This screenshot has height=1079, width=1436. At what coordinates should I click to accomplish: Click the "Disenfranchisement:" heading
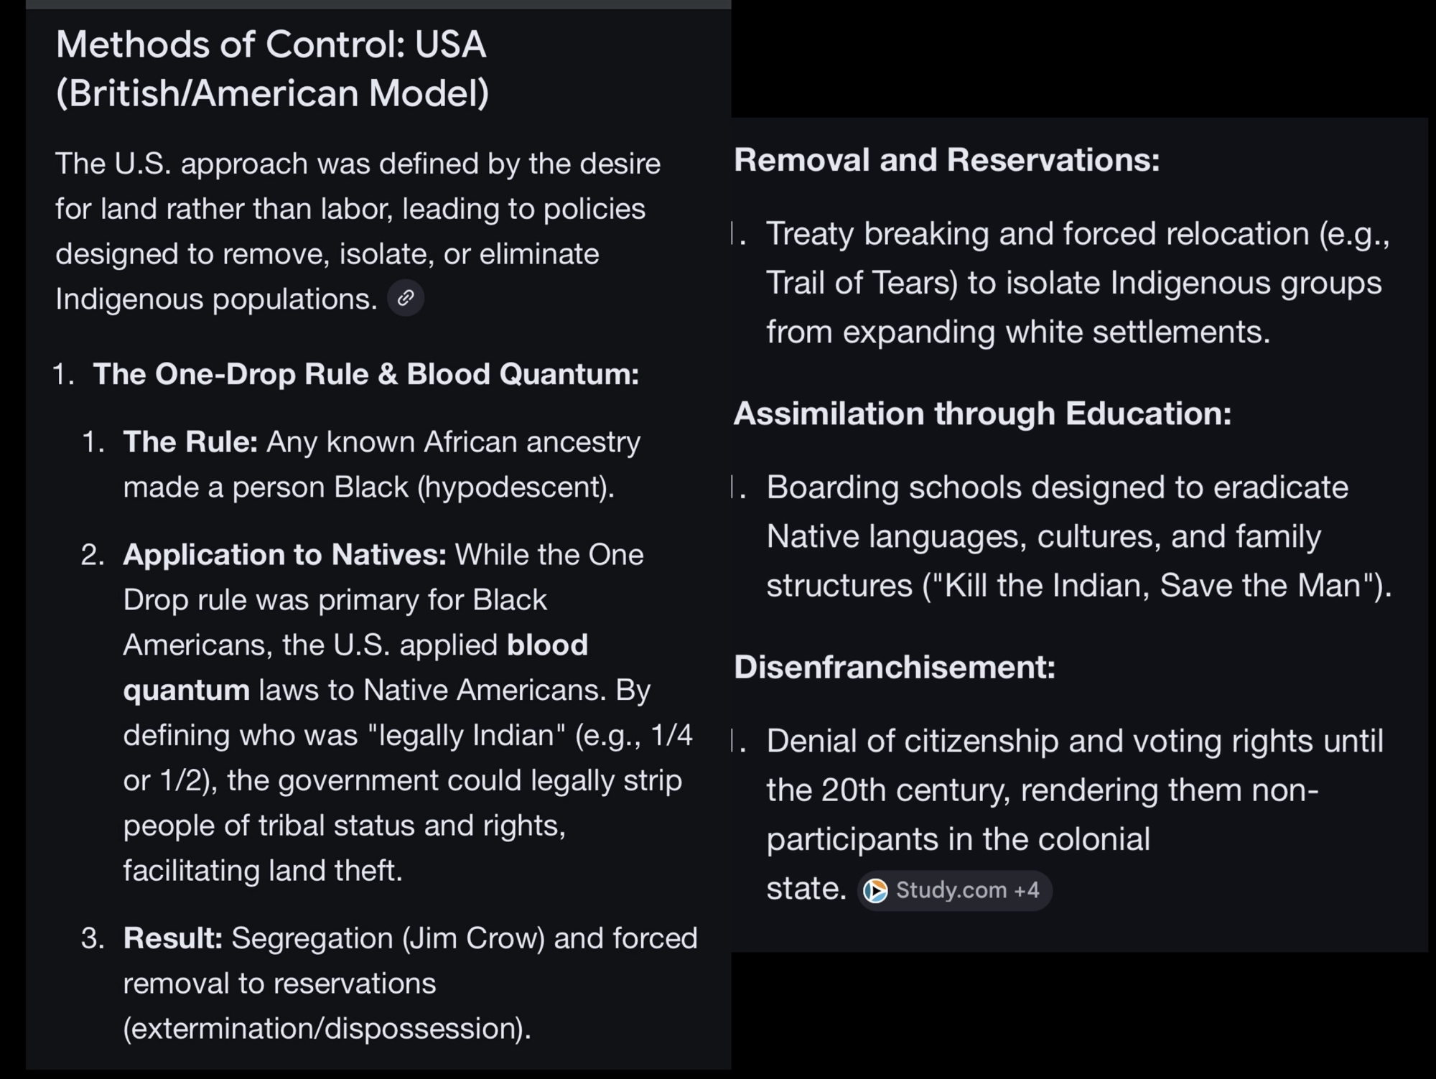pos(895,667)
